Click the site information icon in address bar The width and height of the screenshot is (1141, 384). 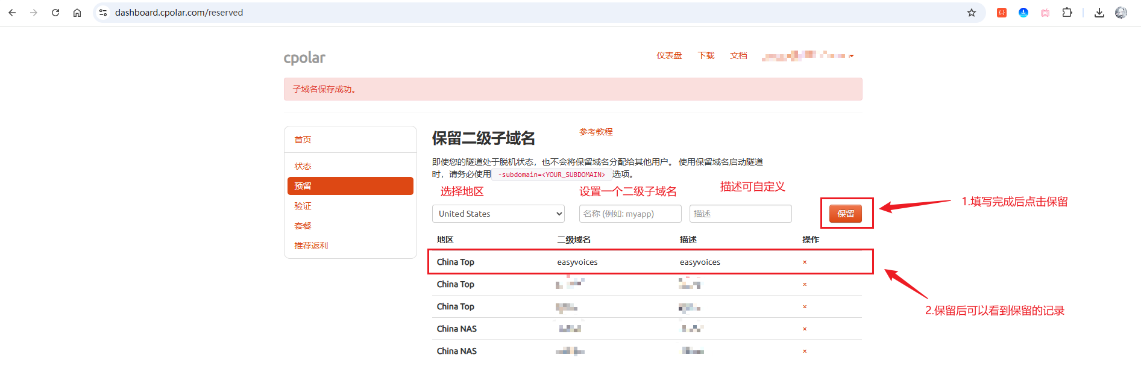[x=103, y=13]
